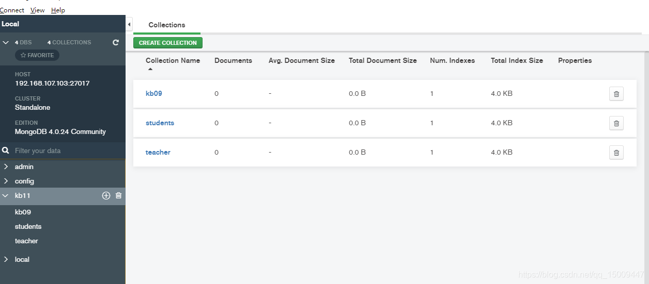Sort by Avg. Document Size header
This screenshot has height=284, width=649.
pyautogui.click(x=302, y=60)
